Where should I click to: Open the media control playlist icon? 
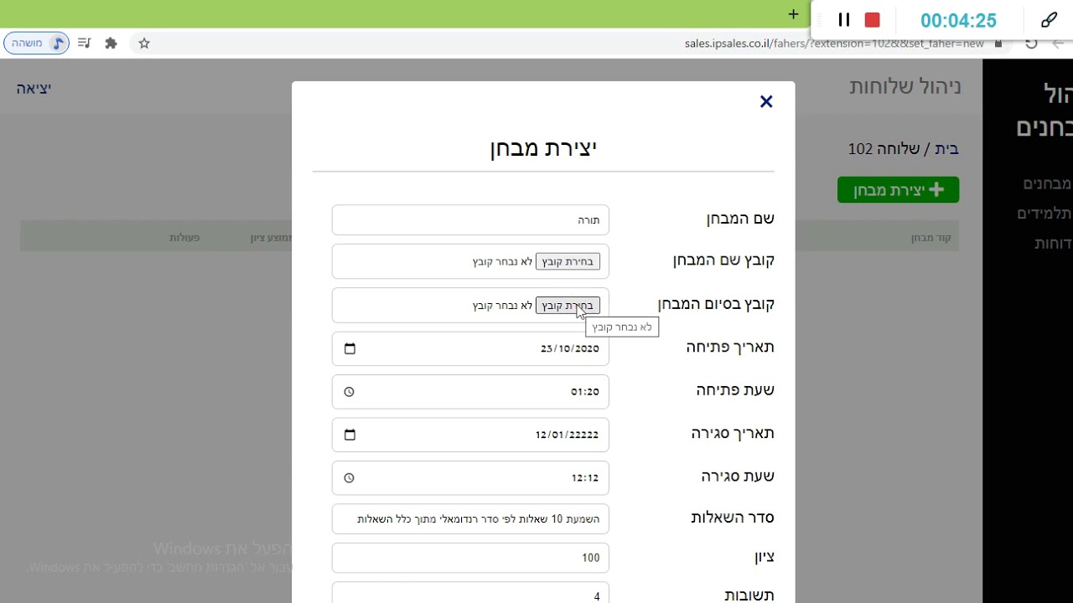(x=84, y=44)
